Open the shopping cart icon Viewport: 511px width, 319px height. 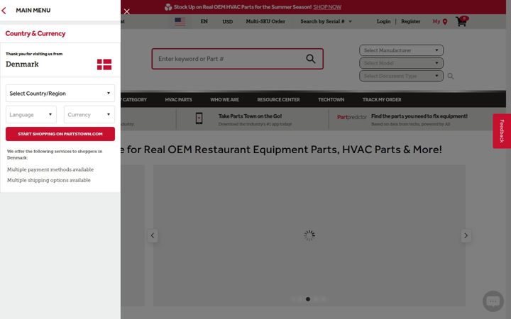coord(461,21)
